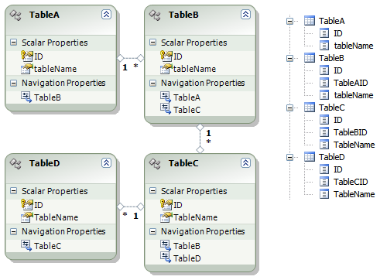Image resolution: width=380 pixels, height=280 pixels.
Task: Collapse Navigation Properties section in TableB
Action: pos(152,83)
